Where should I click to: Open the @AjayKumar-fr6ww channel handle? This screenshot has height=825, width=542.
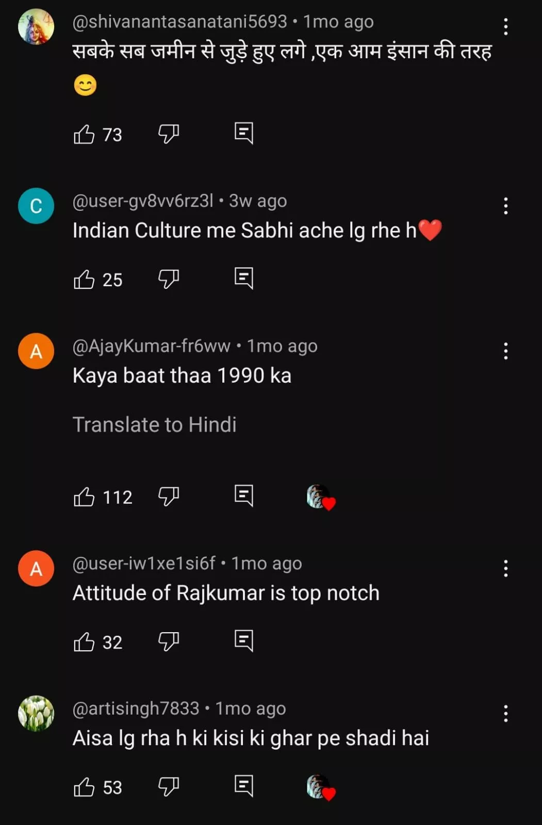click(x=151, y=346)
